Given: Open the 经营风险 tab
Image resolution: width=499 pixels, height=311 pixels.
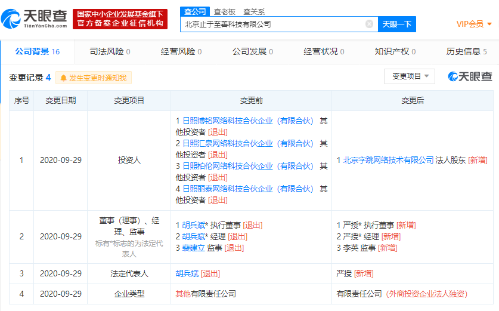Looking at the screenshot, I should (x=181, y=51).
